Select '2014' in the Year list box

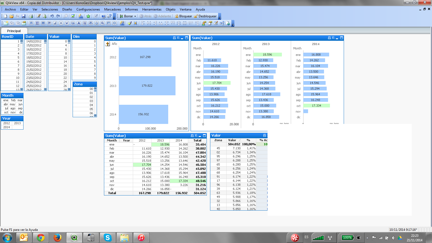tap(6, 127)
